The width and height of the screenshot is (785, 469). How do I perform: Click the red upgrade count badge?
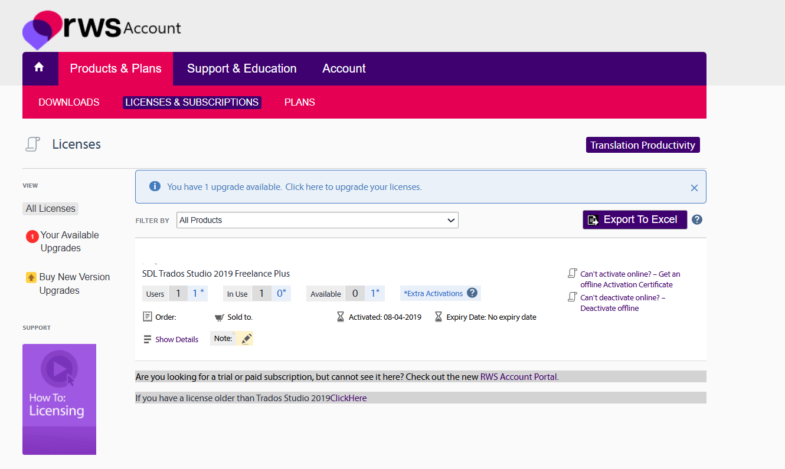[x=32, y=237]
